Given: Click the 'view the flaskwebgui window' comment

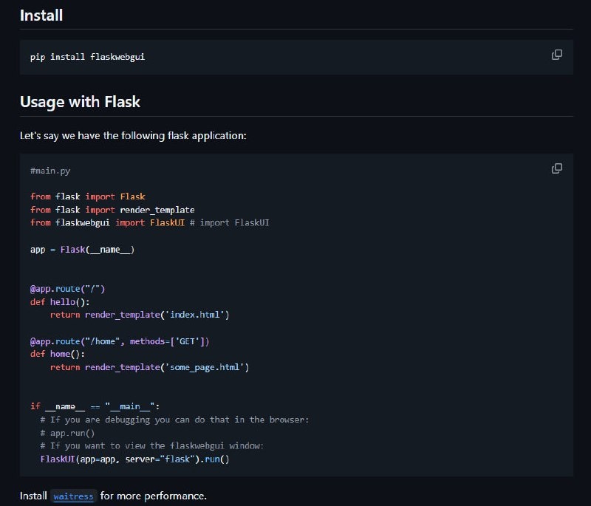Looking at the screenshot, I should pos(152,446).
